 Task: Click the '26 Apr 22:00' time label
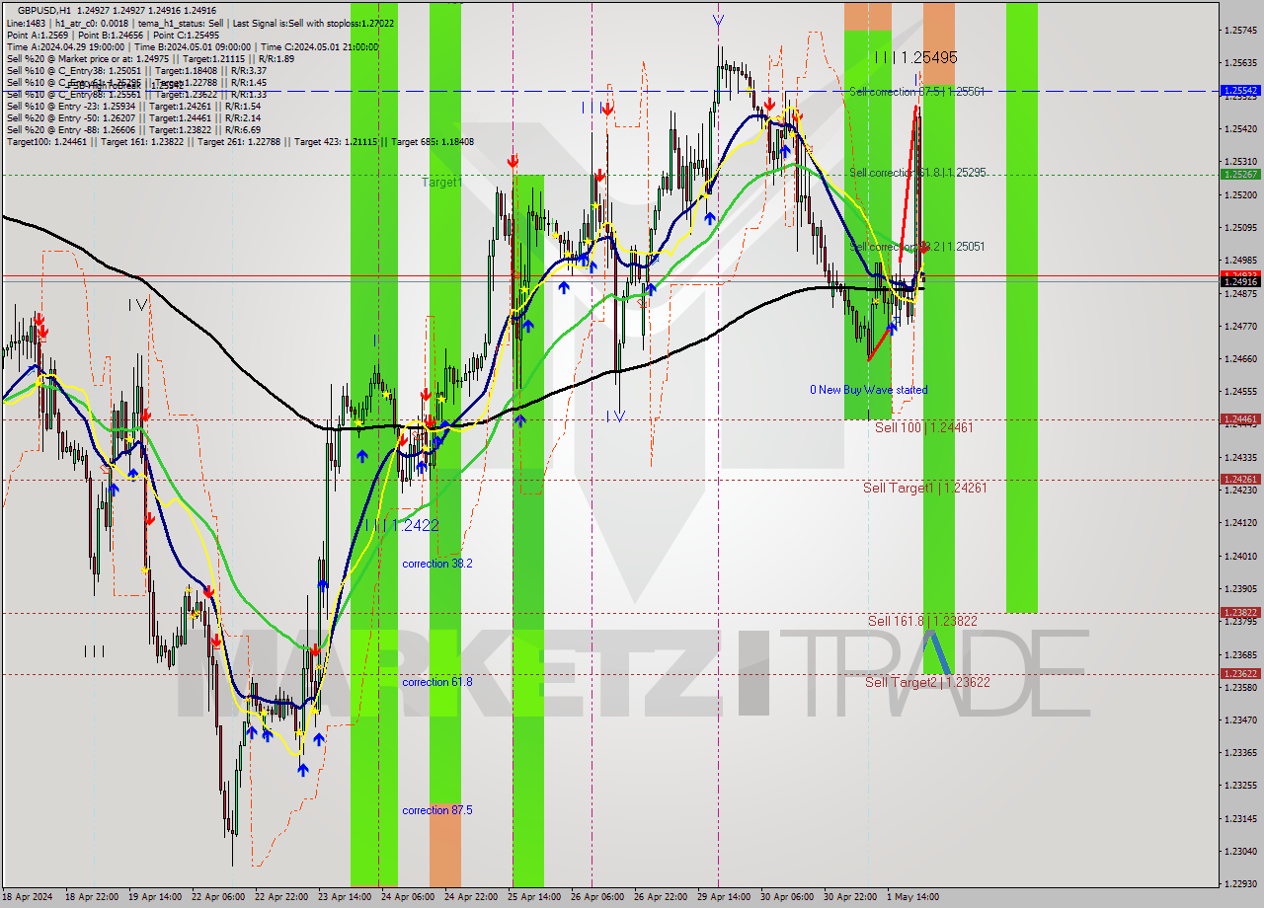[x=661, y=897]
